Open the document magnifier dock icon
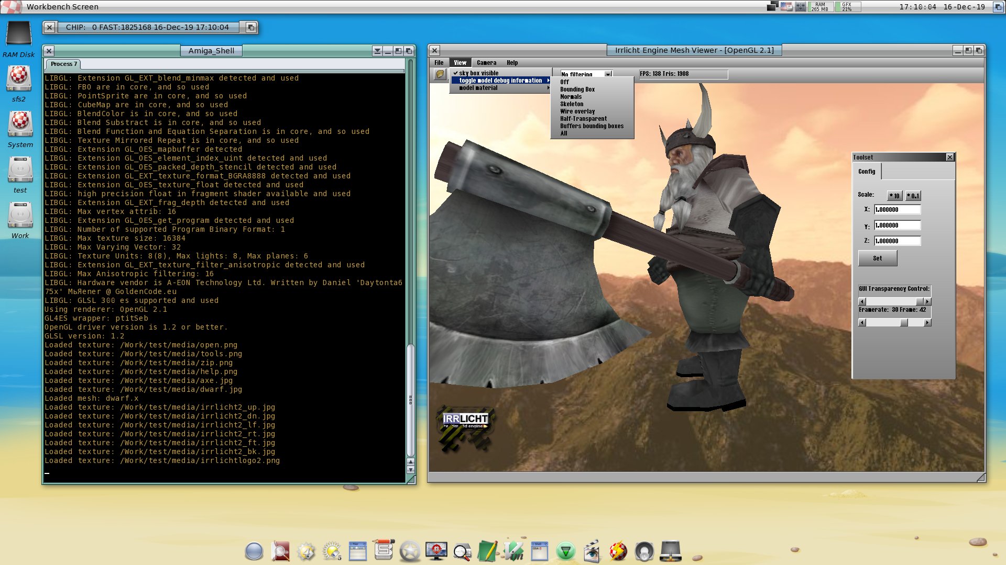This screenshot has height=565, width=1006. click(x=280, y=551)
